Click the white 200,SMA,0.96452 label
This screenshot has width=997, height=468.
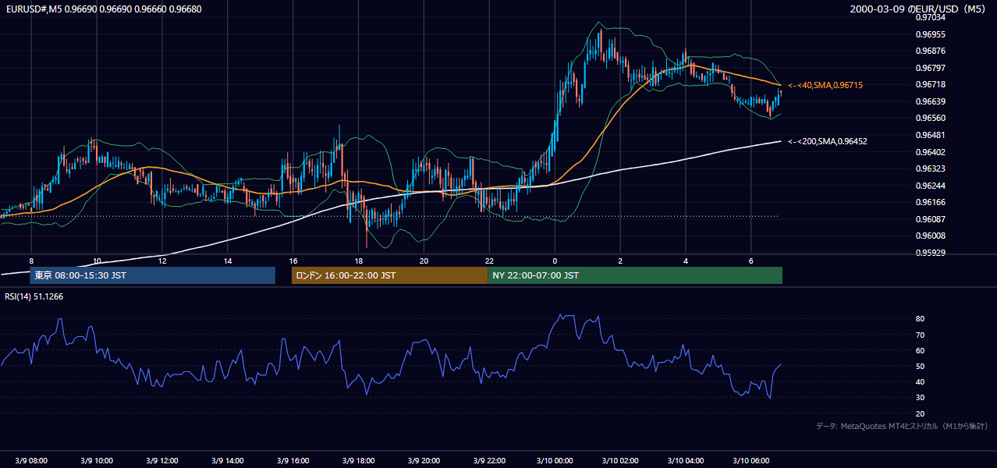coord(828,142)
